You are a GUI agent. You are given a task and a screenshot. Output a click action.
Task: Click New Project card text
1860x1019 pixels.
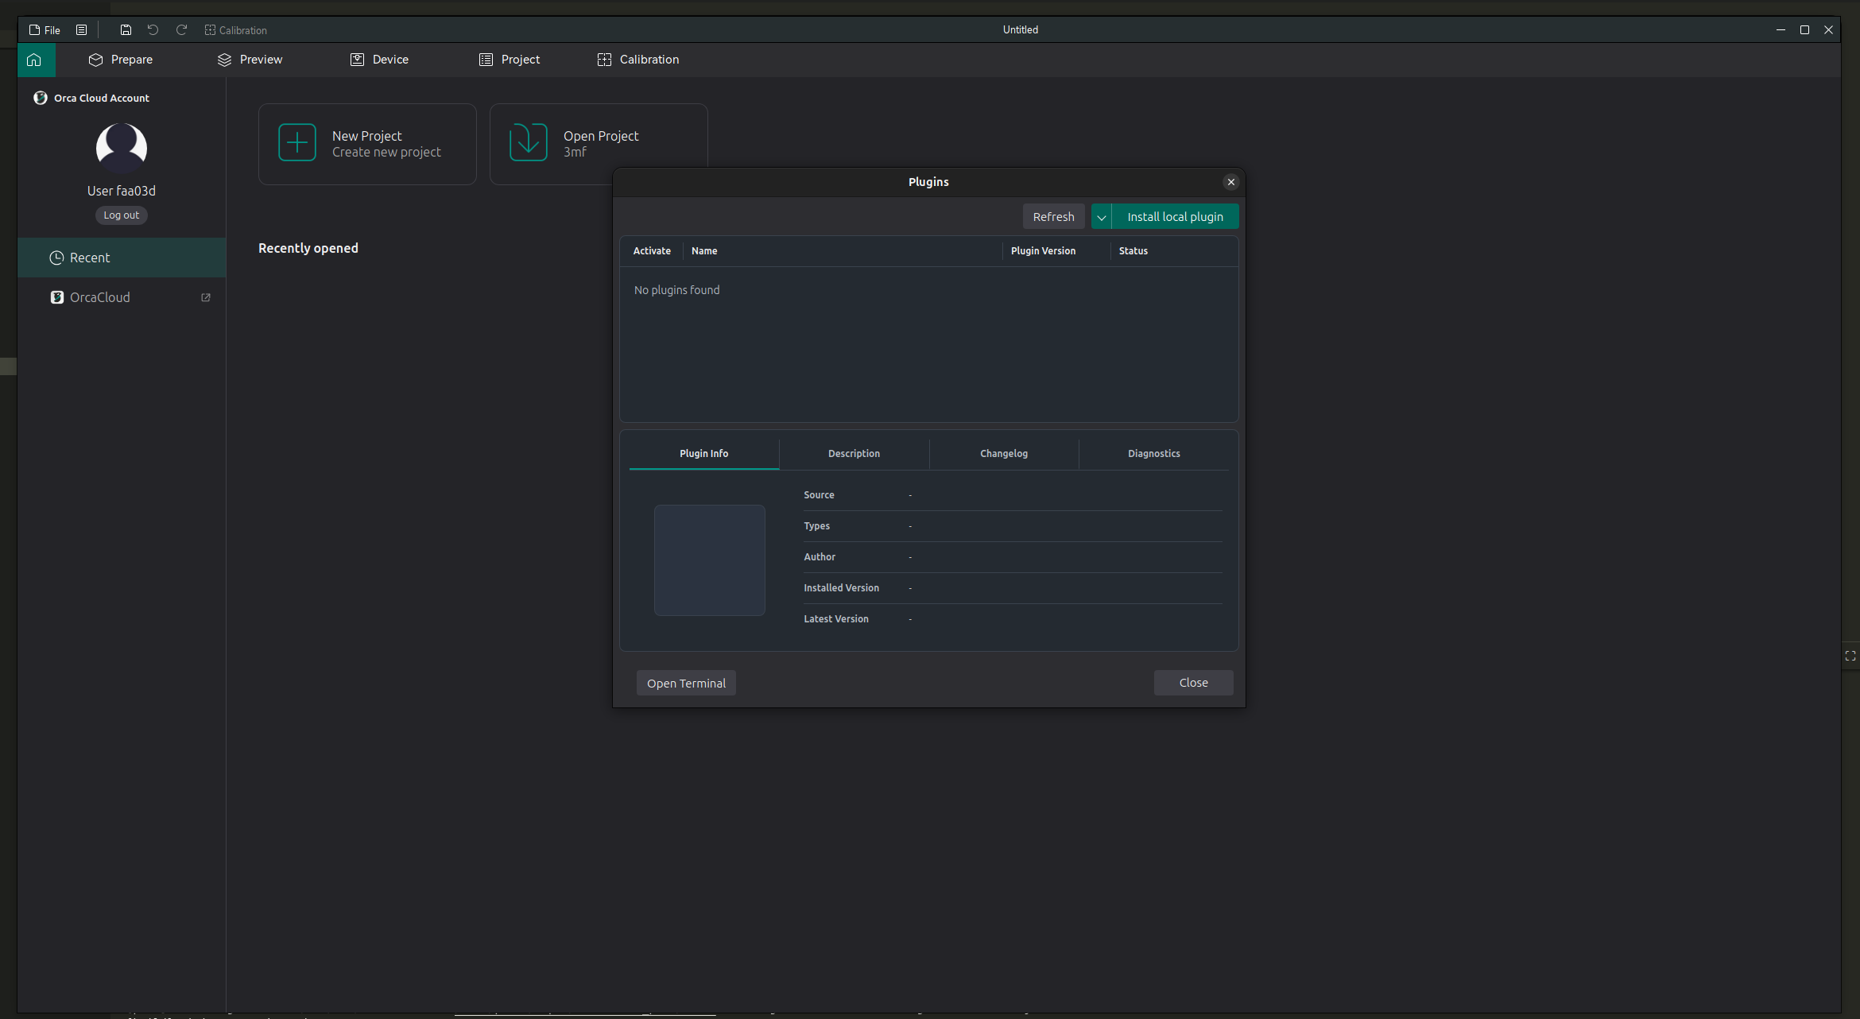(x=386, y=144)
